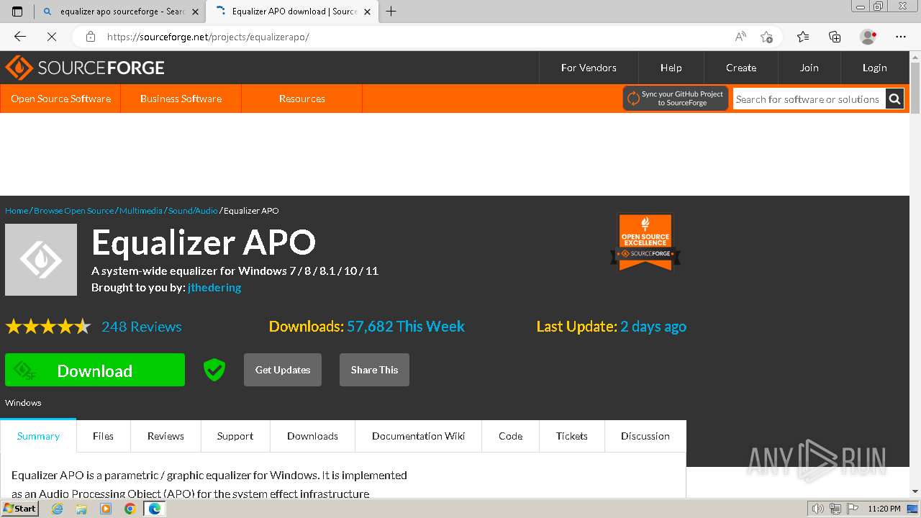
Task: Click Get Updates button
Action: click(x=283, y=370)
